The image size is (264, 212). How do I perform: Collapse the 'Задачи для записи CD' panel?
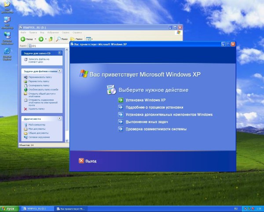point(60,53)
